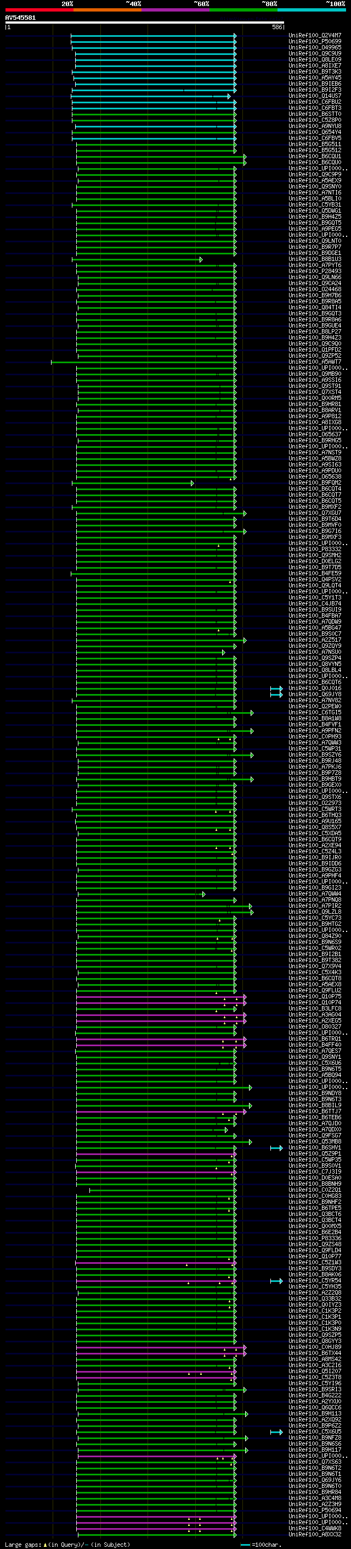Viewport: 351px width, 1549px height.
Task: Select the UniRef100_Q9SNY0 label
Action: pos(315,186)
